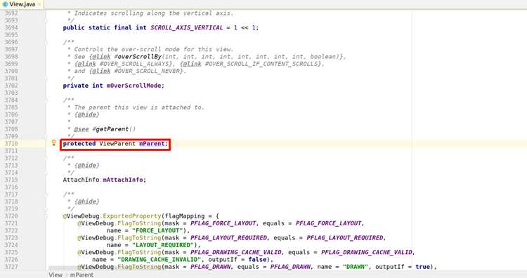Click the "LAYOUT_REQUIRED" string literal

pyautogui.click(x=163, y=245)
